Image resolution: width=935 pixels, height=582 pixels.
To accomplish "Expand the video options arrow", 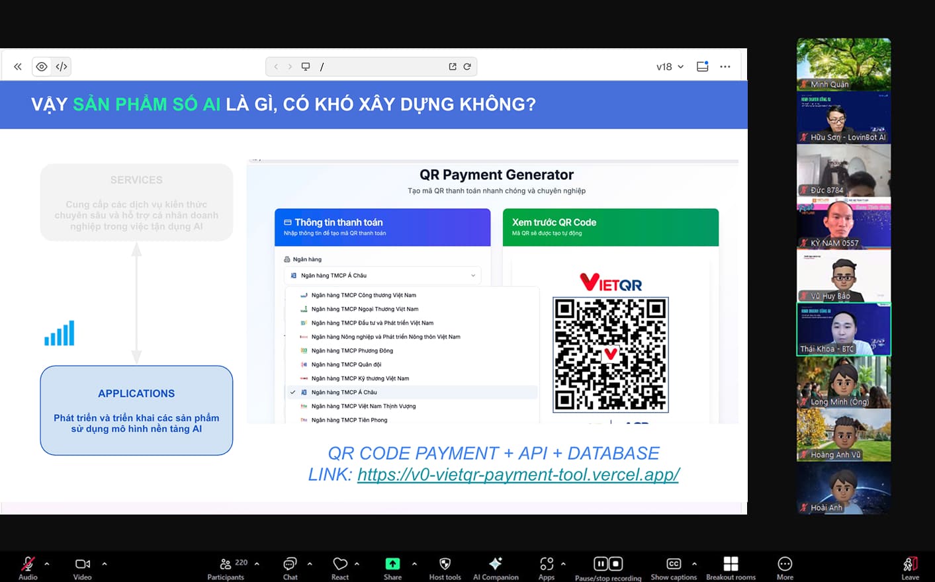I will [105, 564].
